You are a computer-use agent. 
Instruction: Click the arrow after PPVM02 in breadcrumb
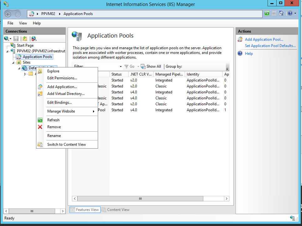(60, 14)
